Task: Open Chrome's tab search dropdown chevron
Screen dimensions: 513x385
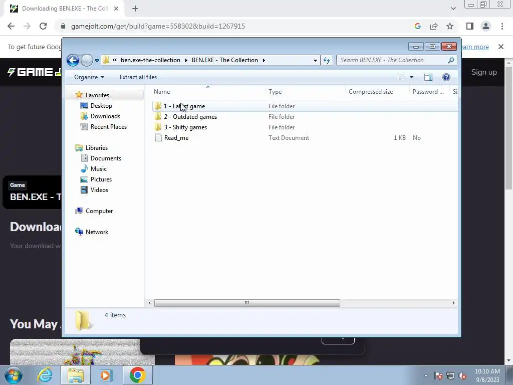Action: click(453, 9)
